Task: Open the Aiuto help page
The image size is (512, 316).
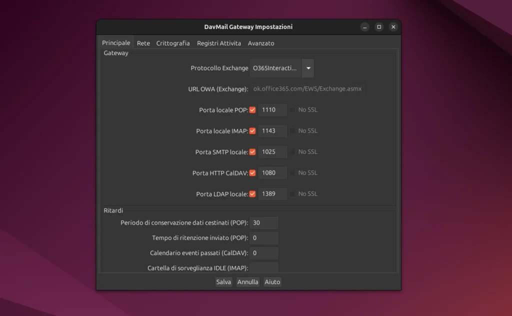Action: (x=272, y=281)
